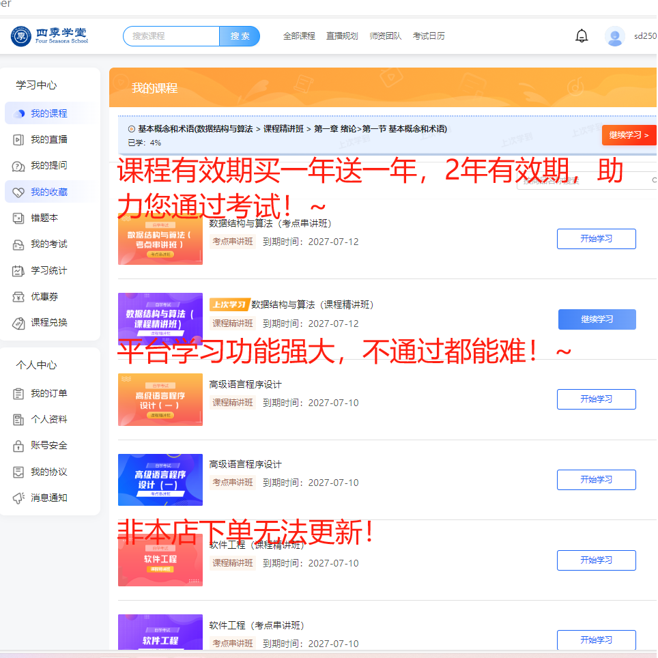Click 全部课程 in top navigation
The height and width of the screenshot is (658, 658).
pos(299,36)
